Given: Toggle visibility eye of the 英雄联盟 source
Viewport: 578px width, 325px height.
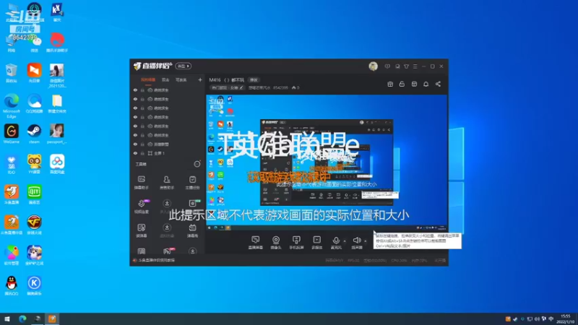Looking at the screenshot, I should [135, 144].
